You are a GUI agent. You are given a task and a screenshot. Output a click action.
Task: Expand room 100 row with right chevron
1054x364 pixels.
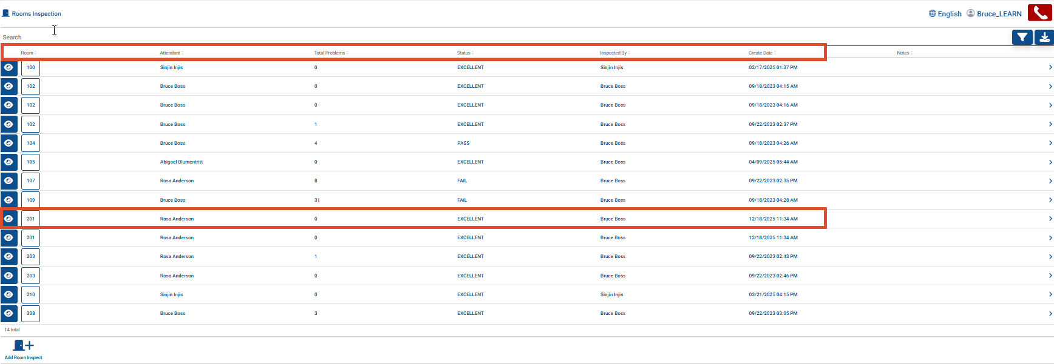1050,67
